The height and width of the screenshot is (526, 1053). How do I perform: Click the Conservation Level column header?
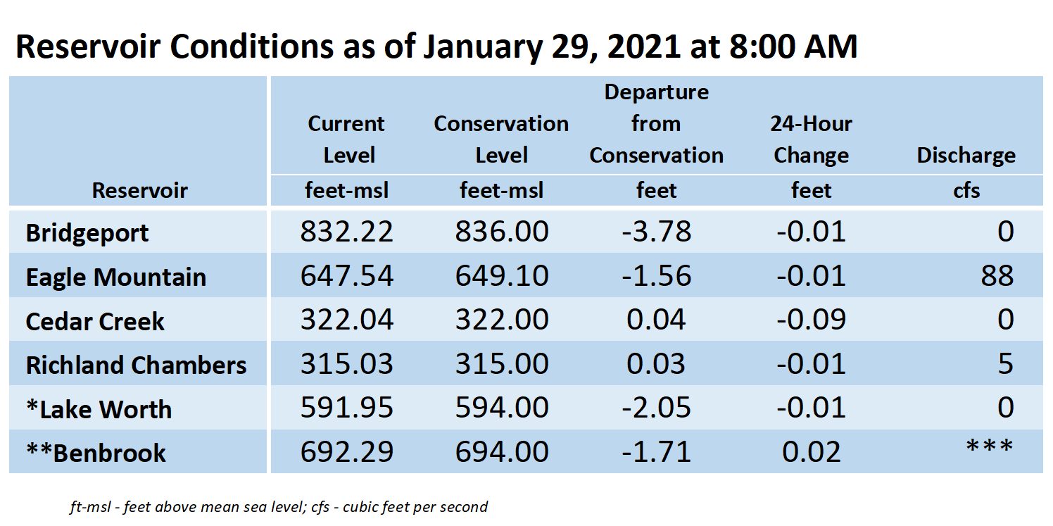click(x=501, y=139)
